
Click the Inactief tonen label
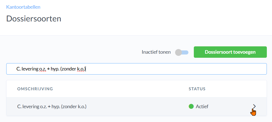click(156, 52)
